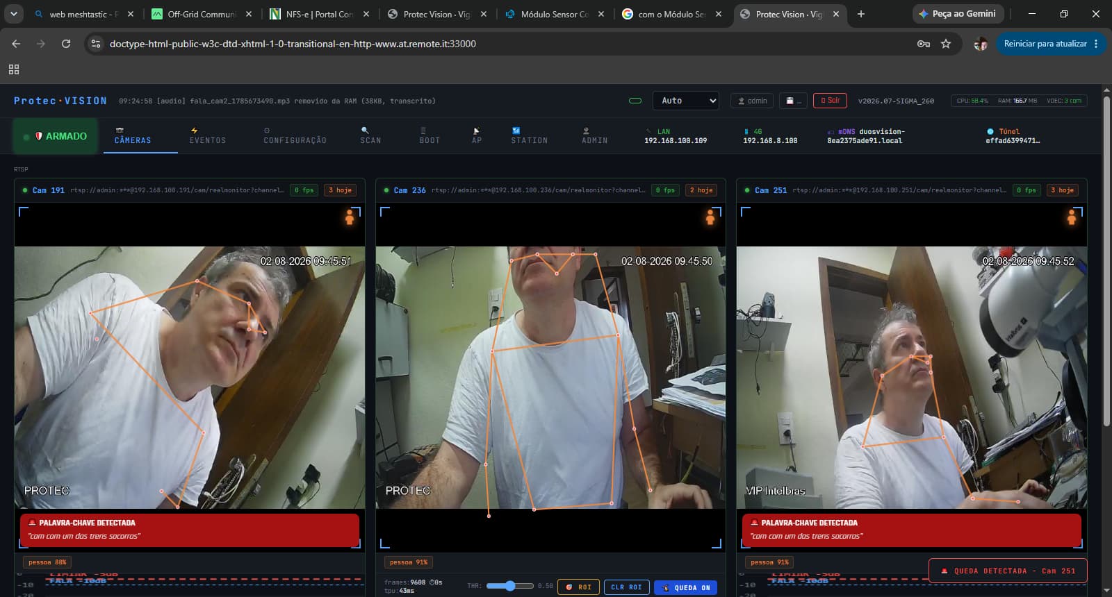Open a new browser tab
This screenshot has height=597, width=1112.
click(x=861, y=14)
